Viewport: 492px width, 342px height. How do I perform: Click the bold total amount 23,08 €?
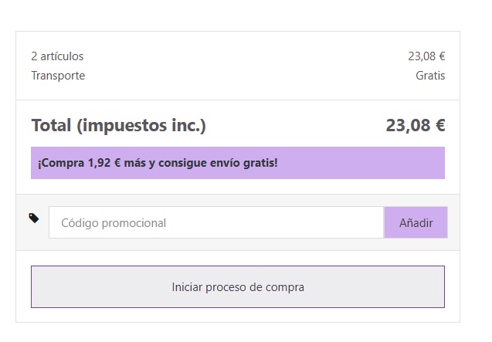[416, 125]
